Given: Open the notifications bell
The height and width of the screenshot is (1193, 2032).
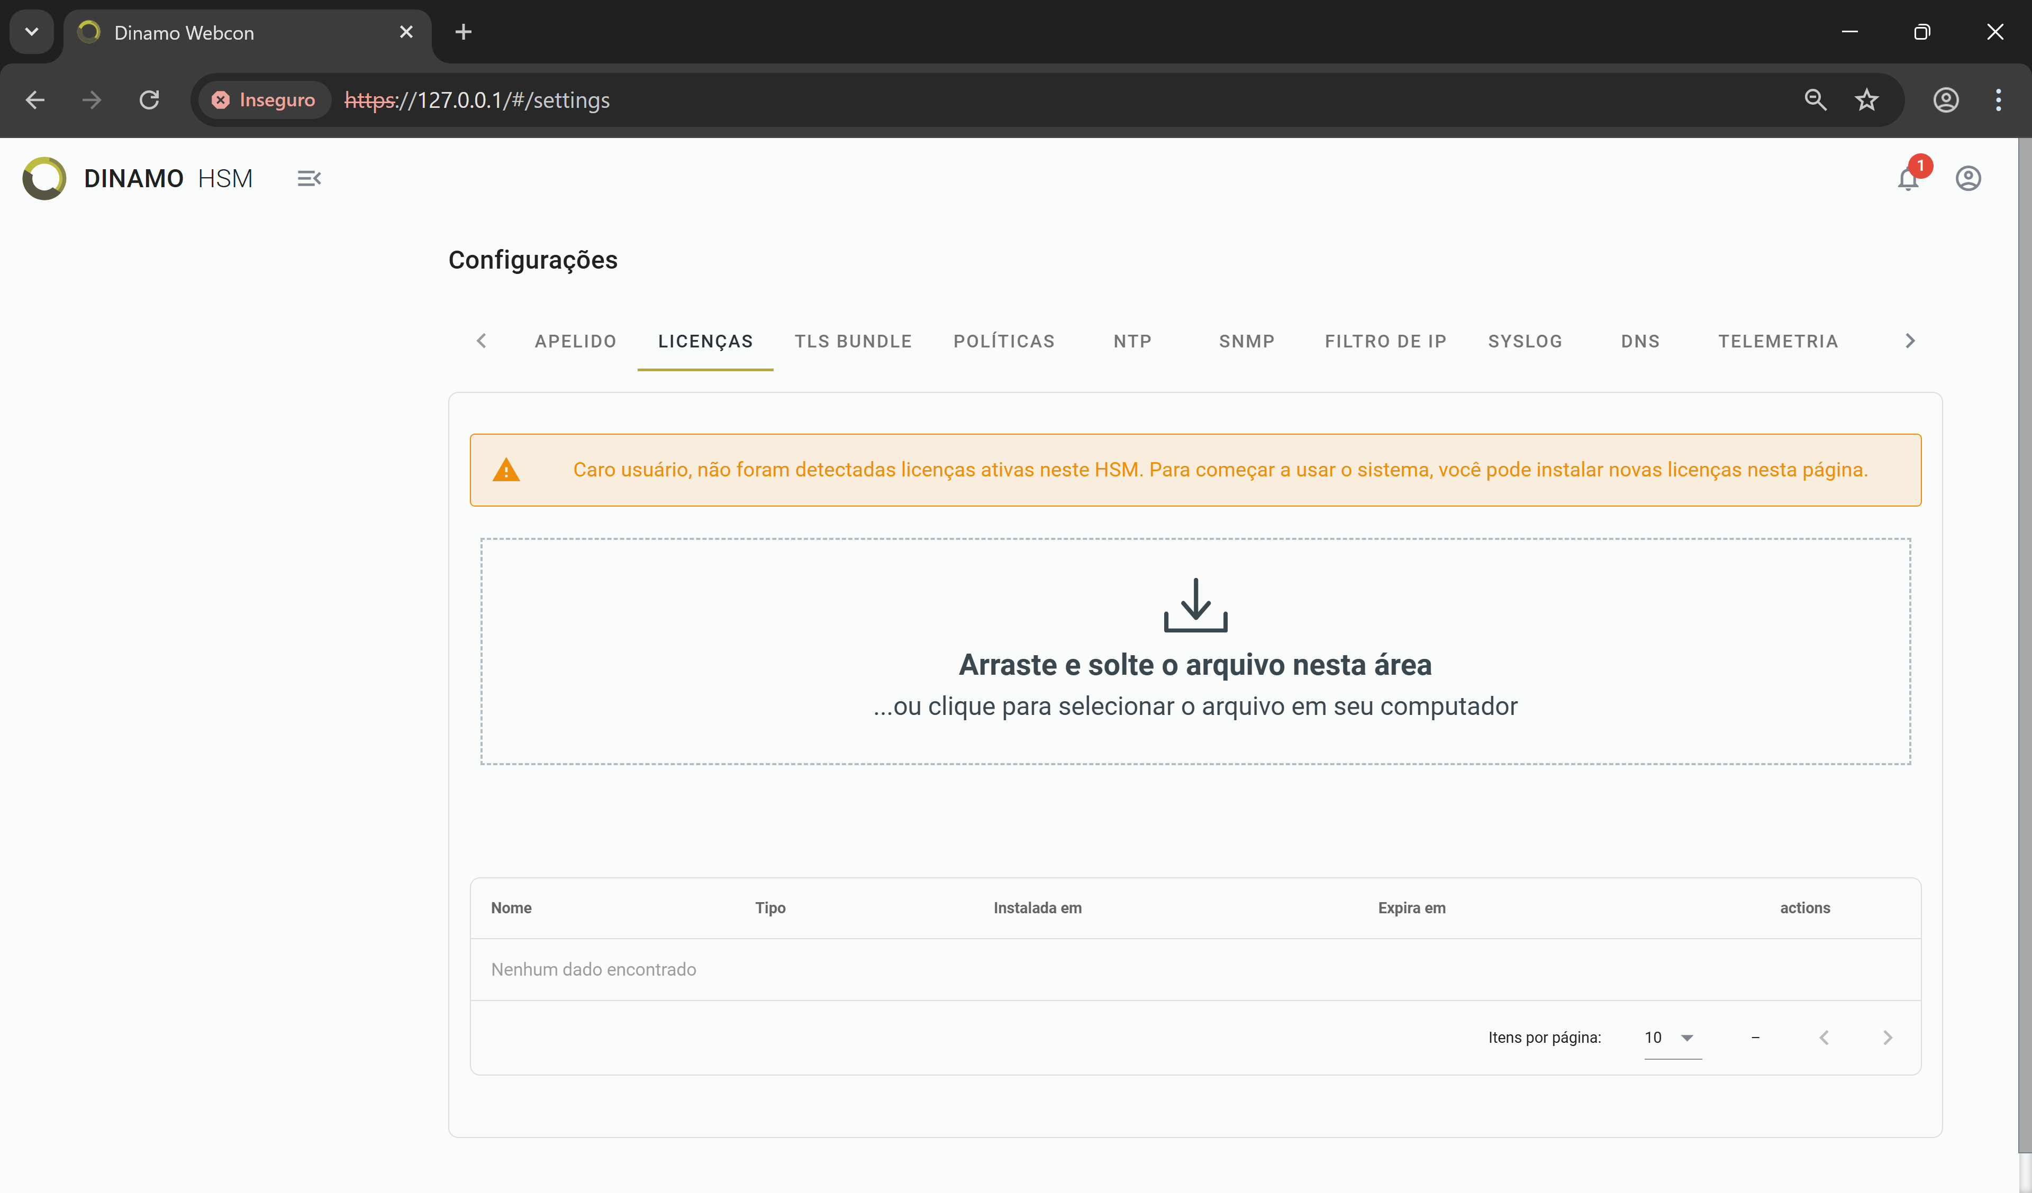Looking at the screenshot, I should coord(1908,179).
